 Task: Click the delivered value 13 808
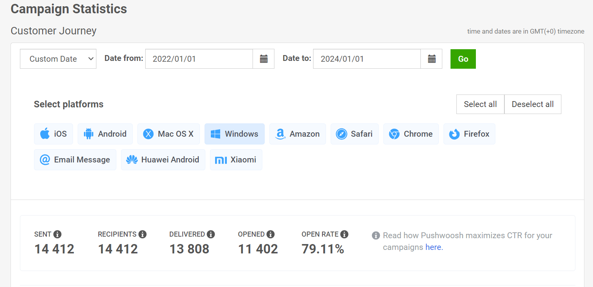click(x=189, y=249)
